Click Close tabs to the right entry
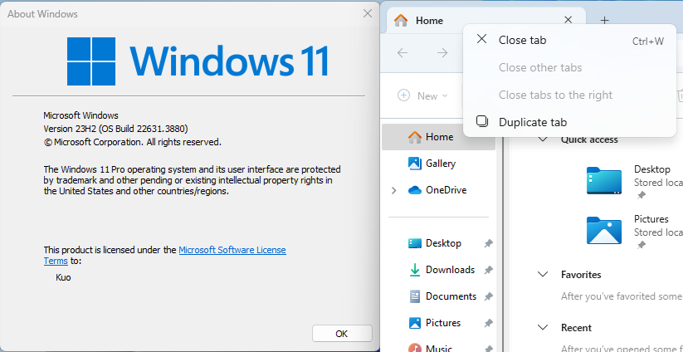 [570, 95]
